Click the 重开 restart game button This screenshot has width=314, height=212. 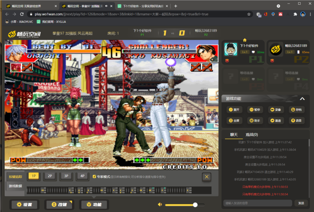[234, 110]
